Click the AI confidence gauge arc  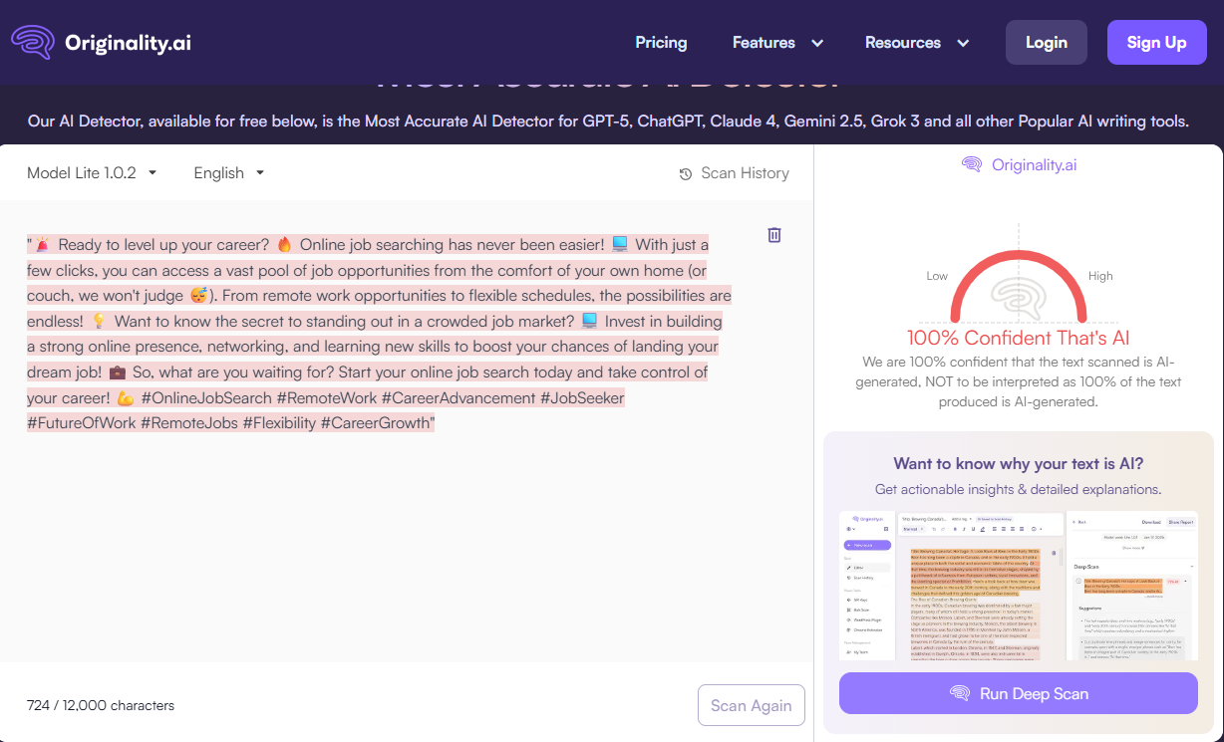(x=1018, y=284)
